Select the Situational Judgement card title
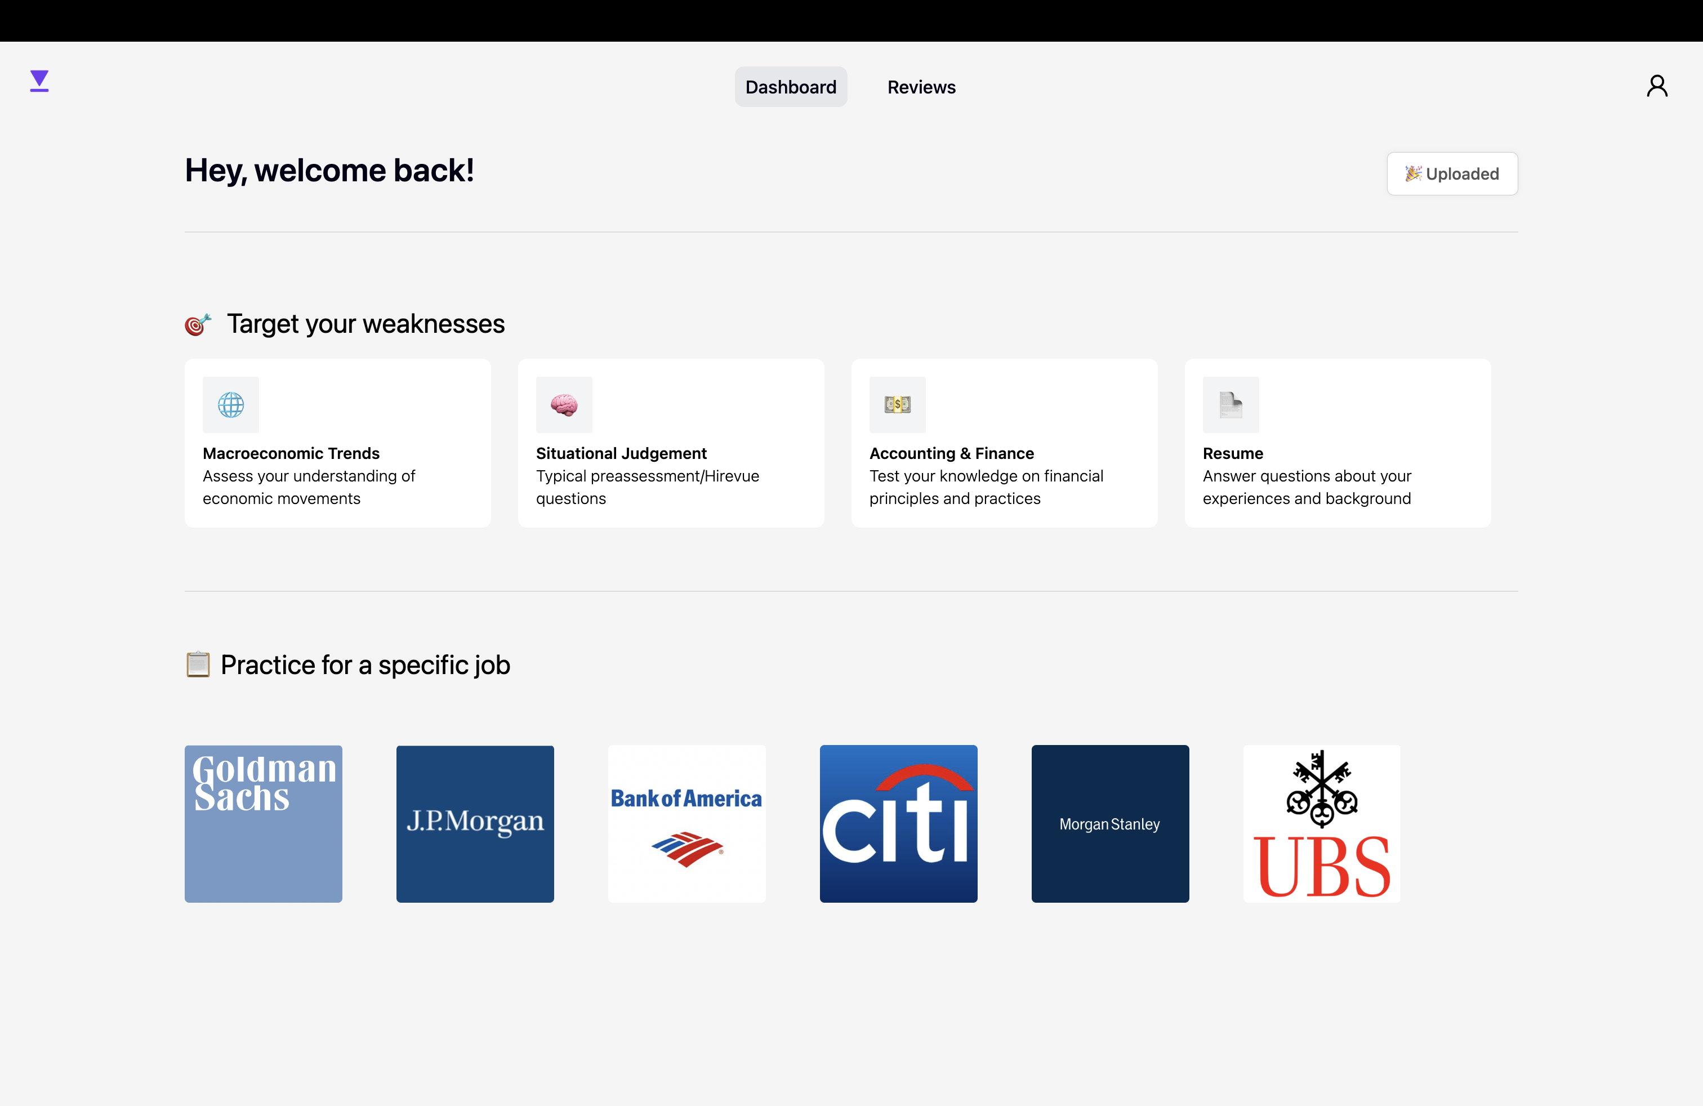Viewport: 1703px width, 1106px height. coord(621,453)
